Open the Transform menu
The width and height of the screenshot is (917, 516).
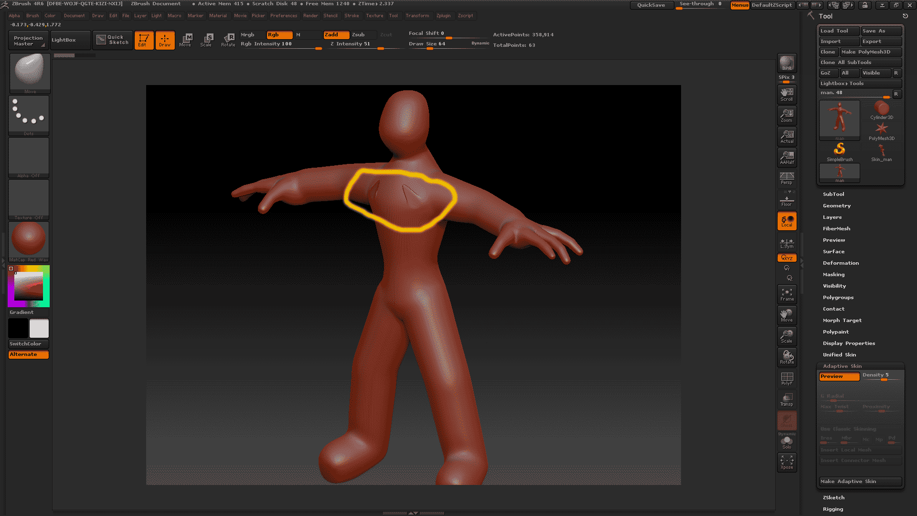point(417,16)
